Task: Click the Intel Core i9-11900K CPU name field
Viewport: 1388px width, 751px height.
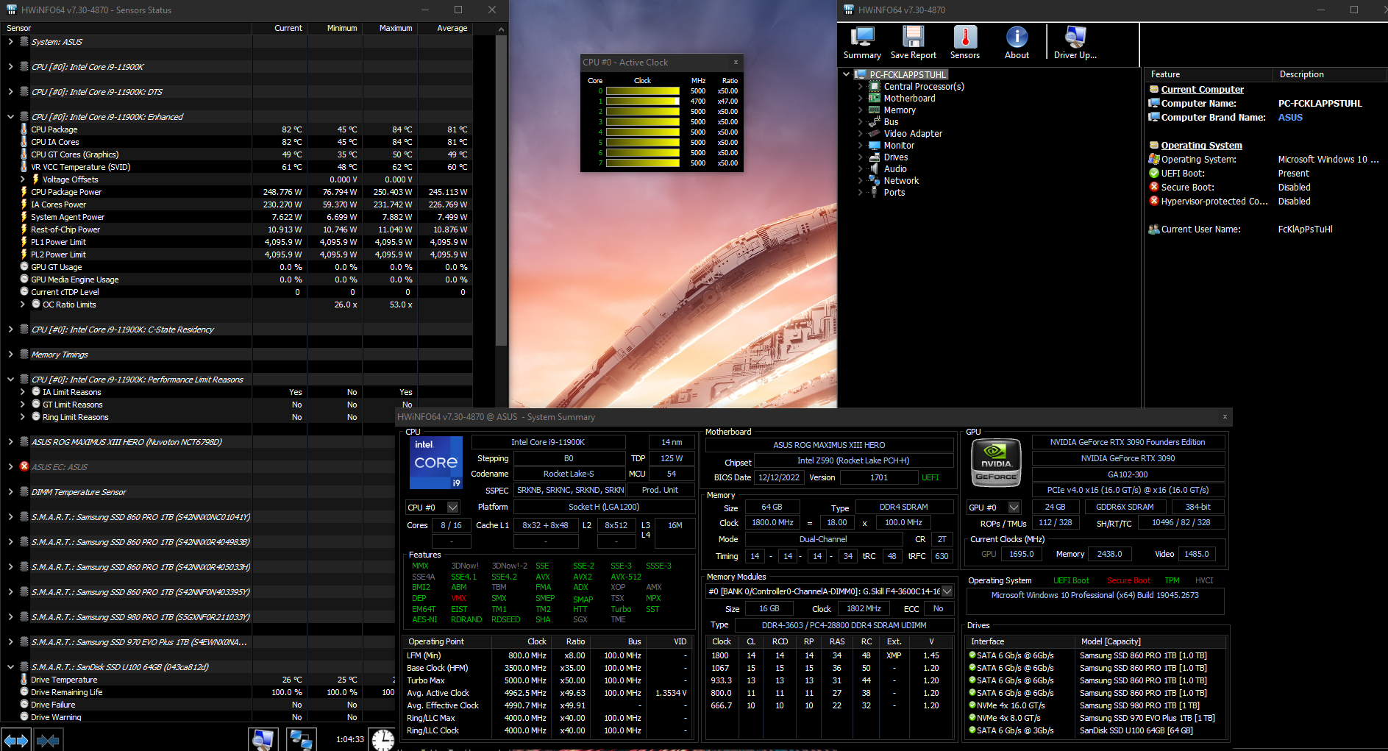Action: click(x=548, y=442)
